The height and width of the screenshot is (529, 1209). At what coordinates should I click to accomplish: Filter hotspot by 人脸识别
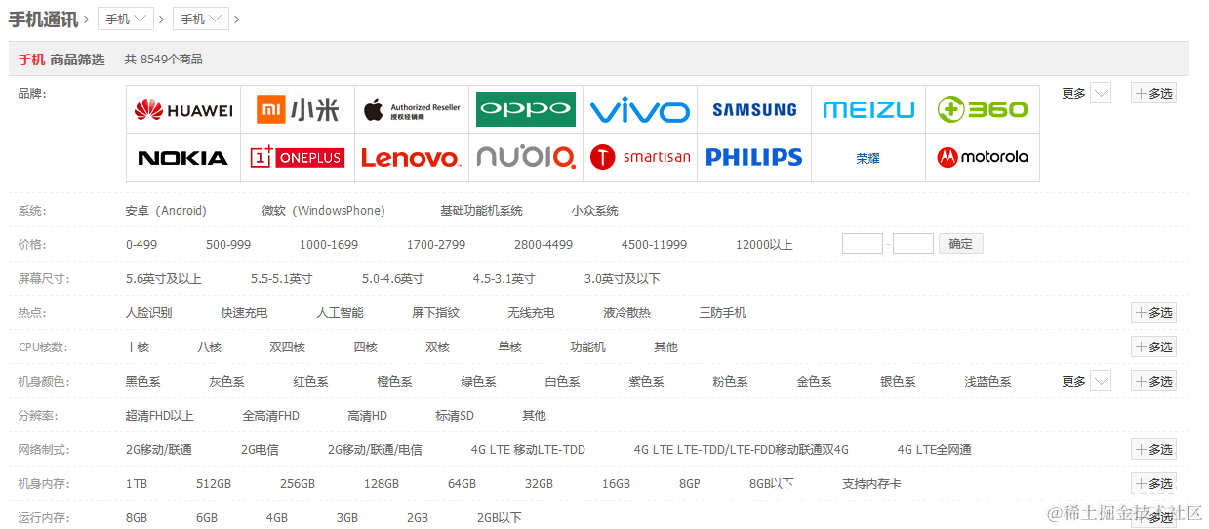(x=149, y=313)
